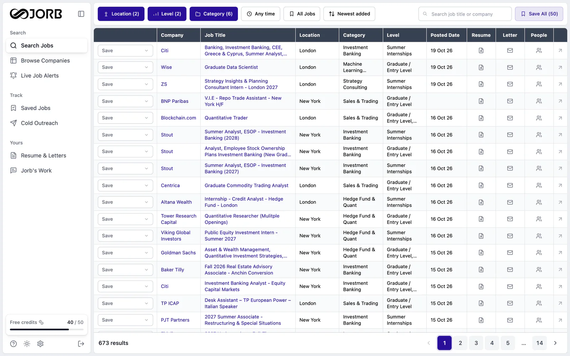The width and height of the screenshot is (570, 356).
Task: Open Viking Global Investors company link
Action: click(176, 236)
